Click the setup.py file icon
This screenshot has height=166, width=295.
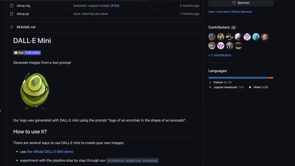[x=12, y=14]
